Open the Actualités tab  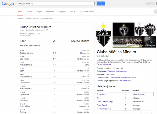click(x=50, y=11)
